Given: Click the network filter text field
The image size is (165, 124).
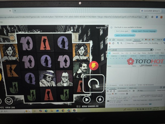Looking at the screenshot, I should click(130, 50).
